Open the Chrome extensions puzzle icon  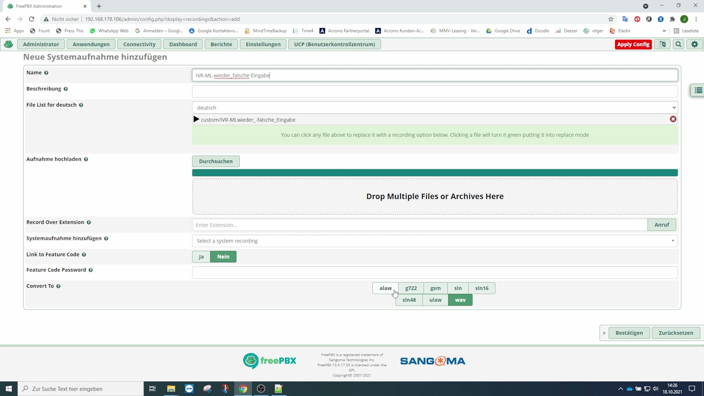[672, 19]
